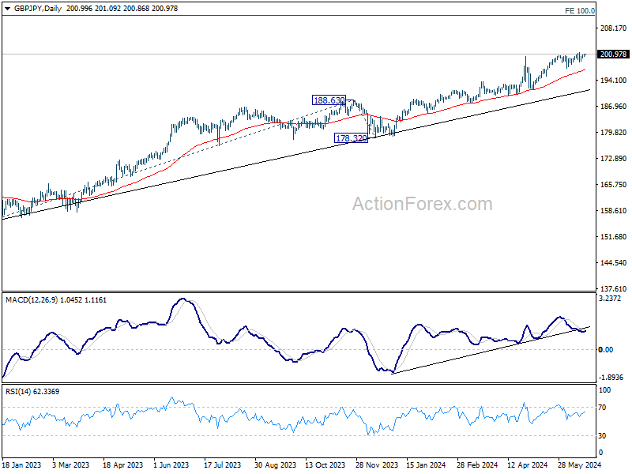Select the 137.610 price axis value
This screenshot has width=632, height=474.
(x=614, y=288)
